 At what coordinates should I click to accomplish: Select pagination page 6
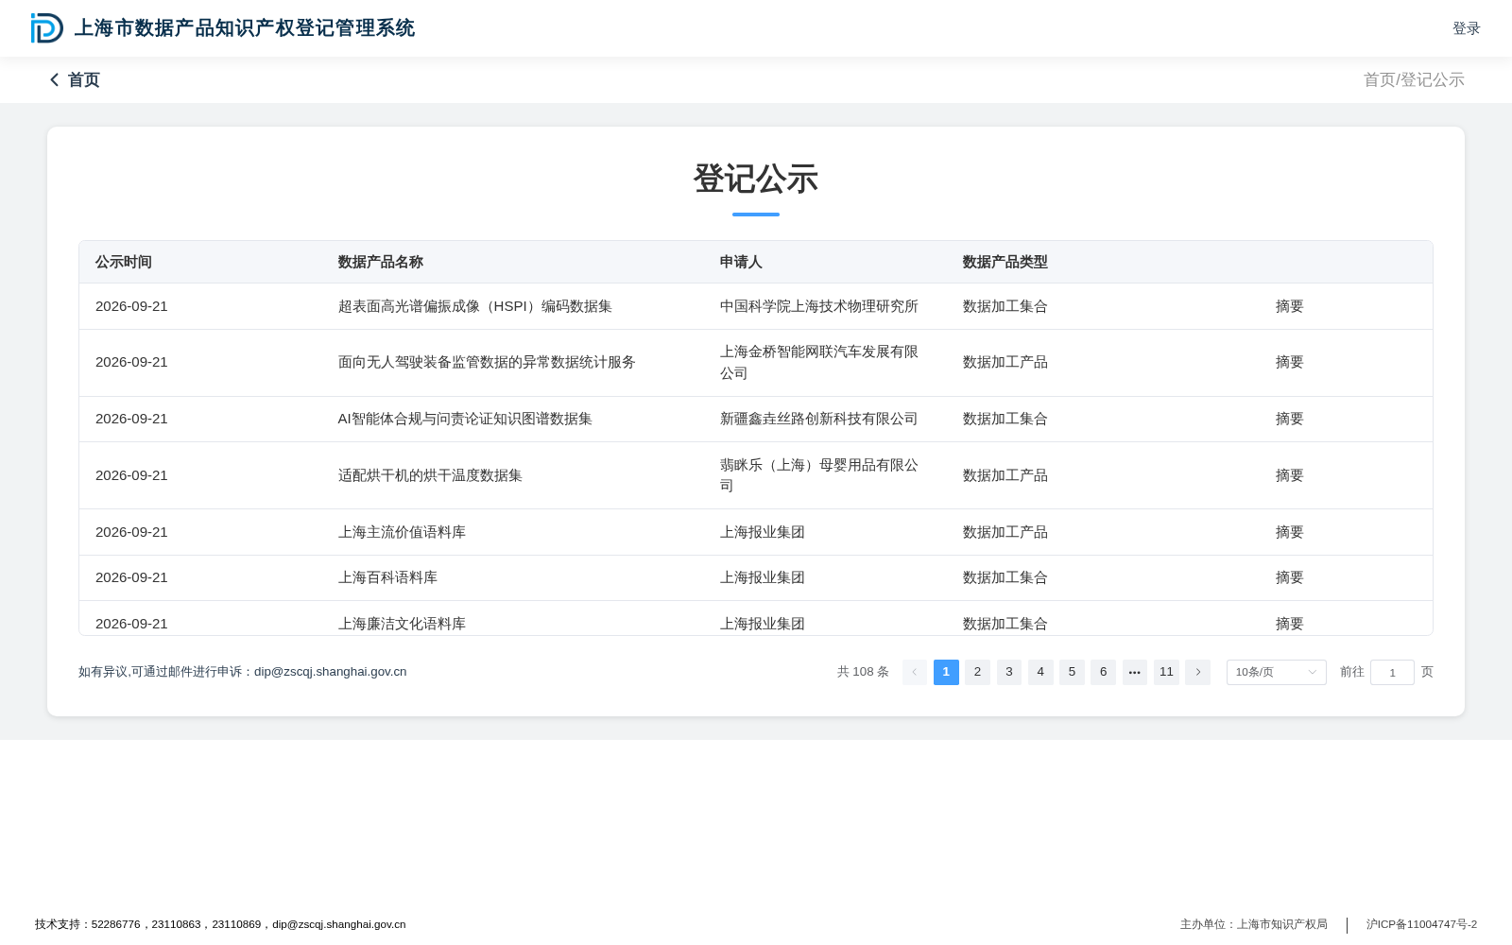pyautogui.click(x=1103, y=672)
